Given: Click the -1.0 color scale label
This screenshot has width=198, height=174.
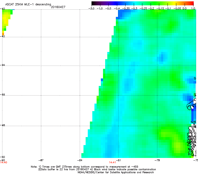Looking at the screenshot, I should pyautogui.click(x=100, y=9).
